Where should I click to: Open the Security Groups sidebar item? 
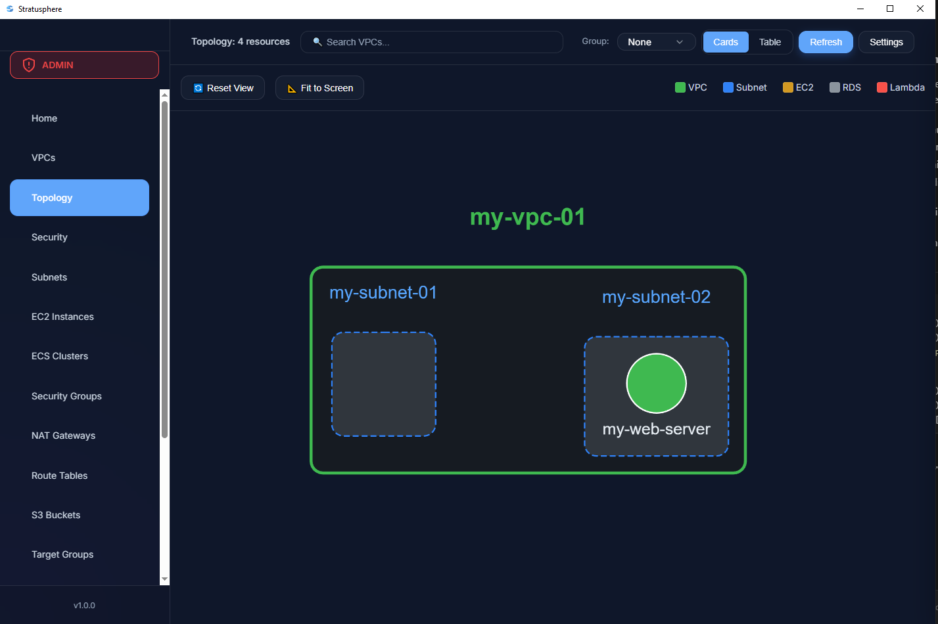pos(66,396)
